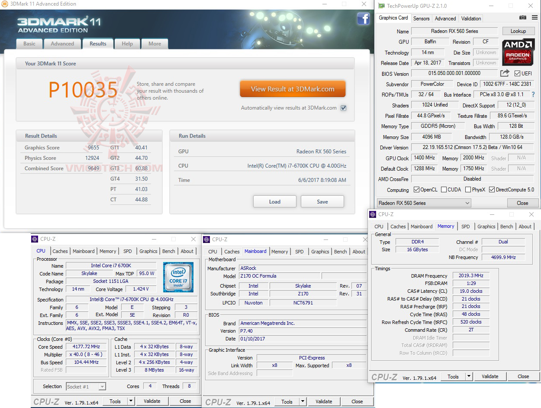Viewport: 541px width, 408px height.
Task: Open Caches tab in CPU-Z CPU window
Action: 60,251
